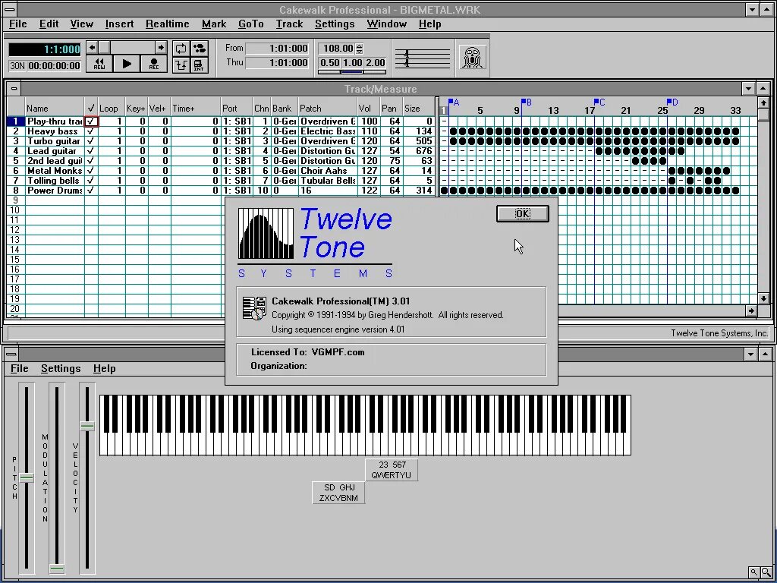Open the Edit menu

tap(49, 24)
